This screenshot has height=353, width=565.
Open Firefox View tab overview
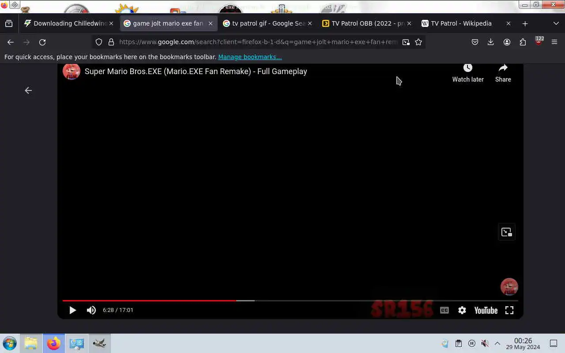click(9, 23)
